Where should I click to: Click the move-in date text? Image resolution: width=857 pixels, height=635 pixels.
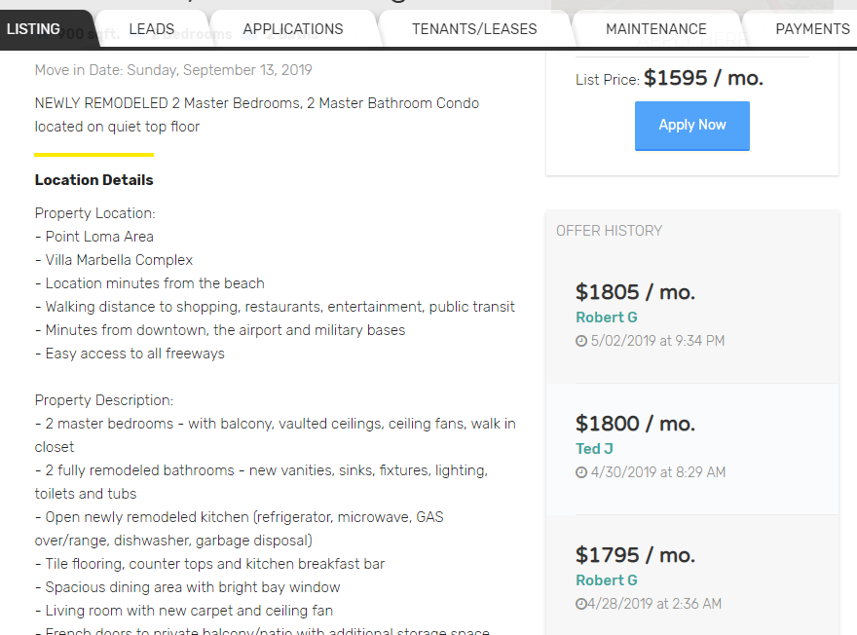pos(172,71)
